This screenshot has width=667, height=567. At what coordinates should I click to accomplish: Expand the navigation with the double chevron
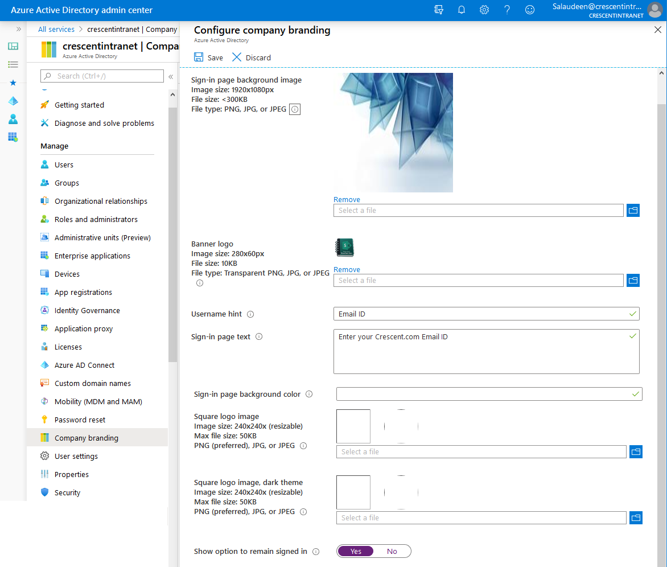(x=19, y=28)
